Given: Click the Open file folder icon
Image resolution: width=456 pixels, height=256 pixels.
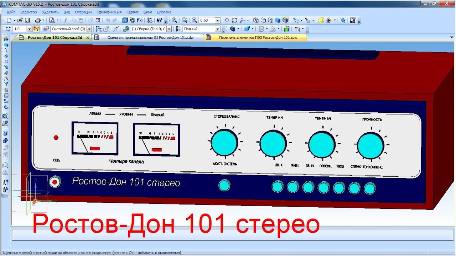Looking at the screenshot, I should click(x=20, y=20).
